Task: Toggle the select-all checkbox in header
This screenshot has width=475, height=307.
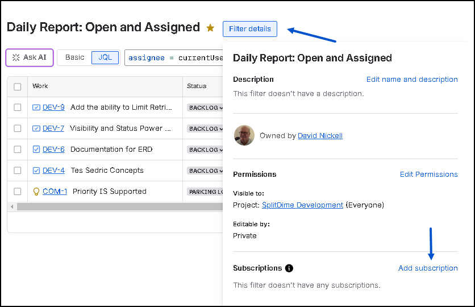Action: click(18, 86)
